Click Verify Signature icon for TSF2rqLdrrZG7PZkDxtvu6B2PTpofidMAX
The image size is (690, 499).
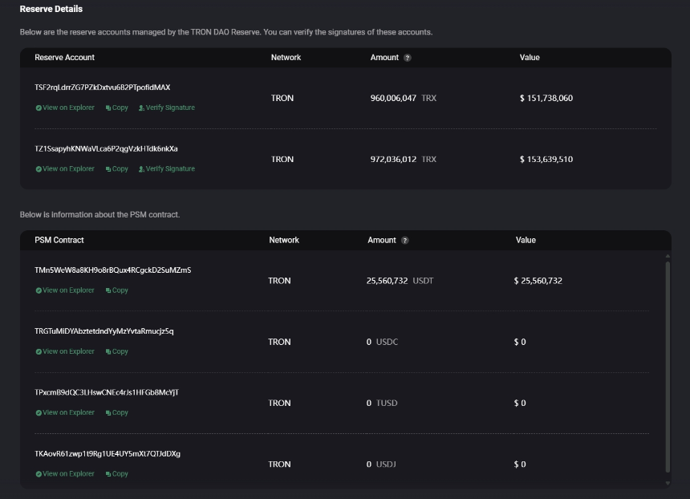(x=141, y=108)
